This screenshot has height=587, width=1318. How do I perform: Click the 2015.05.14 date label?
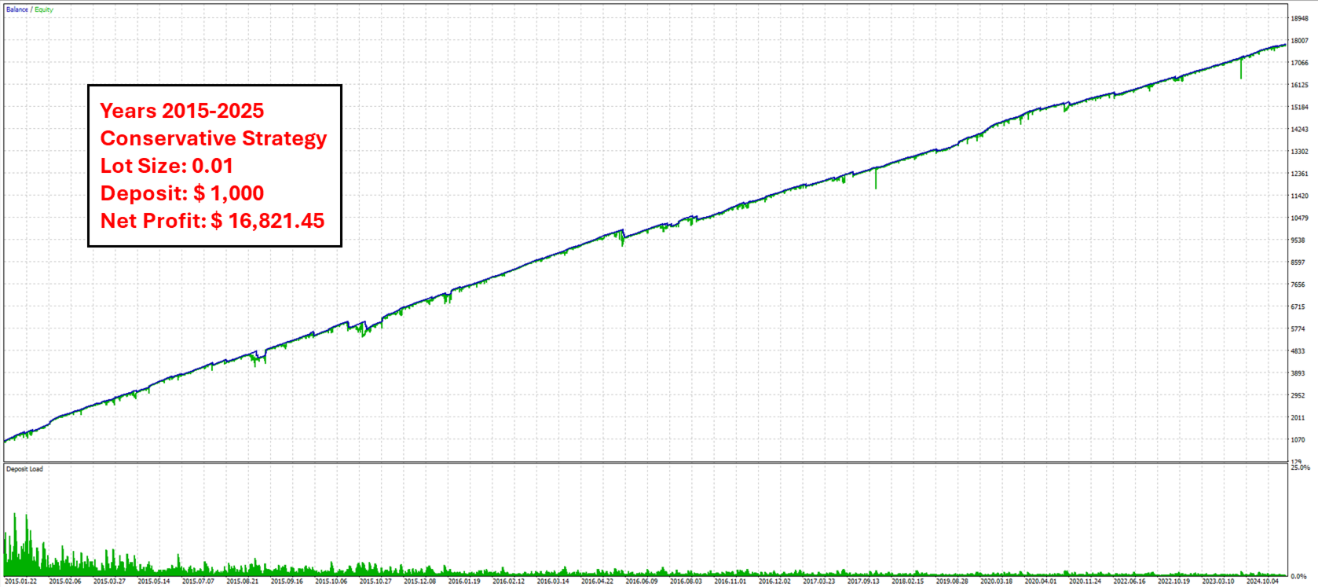[x=154, y=581]
